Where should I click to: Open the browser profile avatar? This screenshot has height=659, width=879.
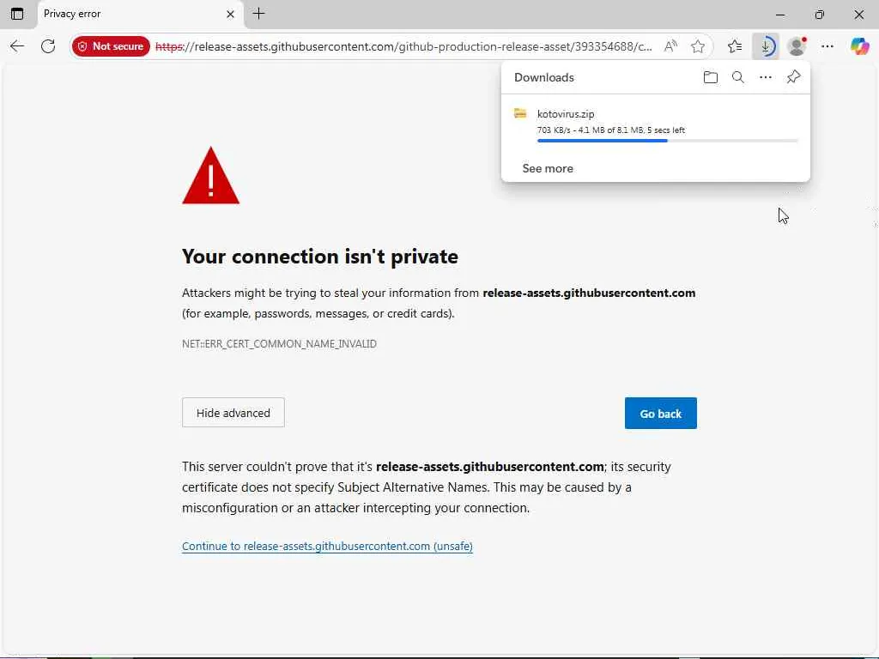click(797, 46)
